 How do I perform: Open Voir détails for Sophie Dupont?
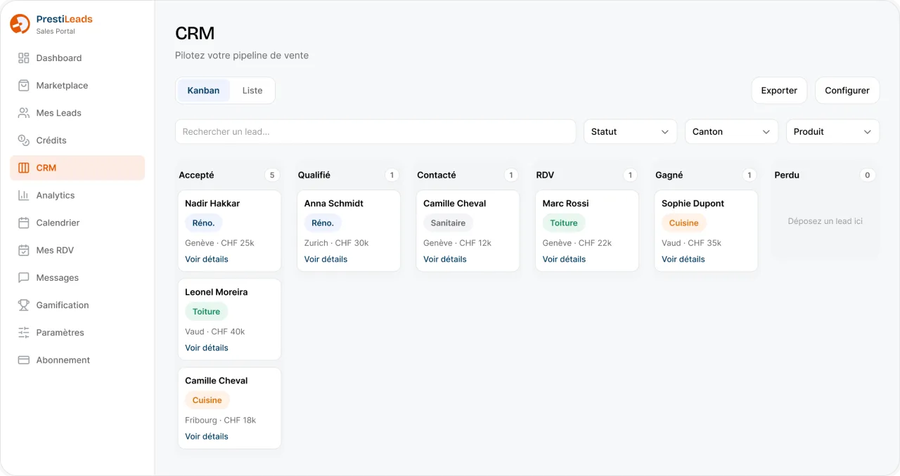683,259
